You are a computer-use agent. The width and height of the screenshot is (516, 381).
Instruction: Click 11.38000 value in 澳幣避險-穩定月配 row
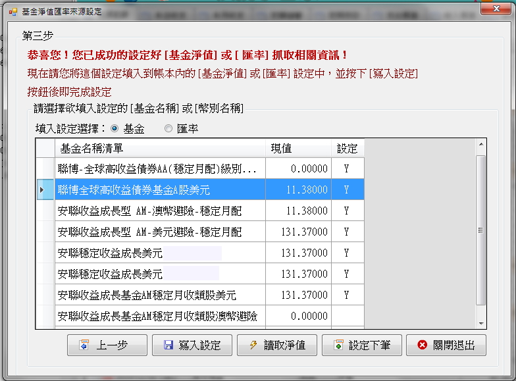pos(298,211)
